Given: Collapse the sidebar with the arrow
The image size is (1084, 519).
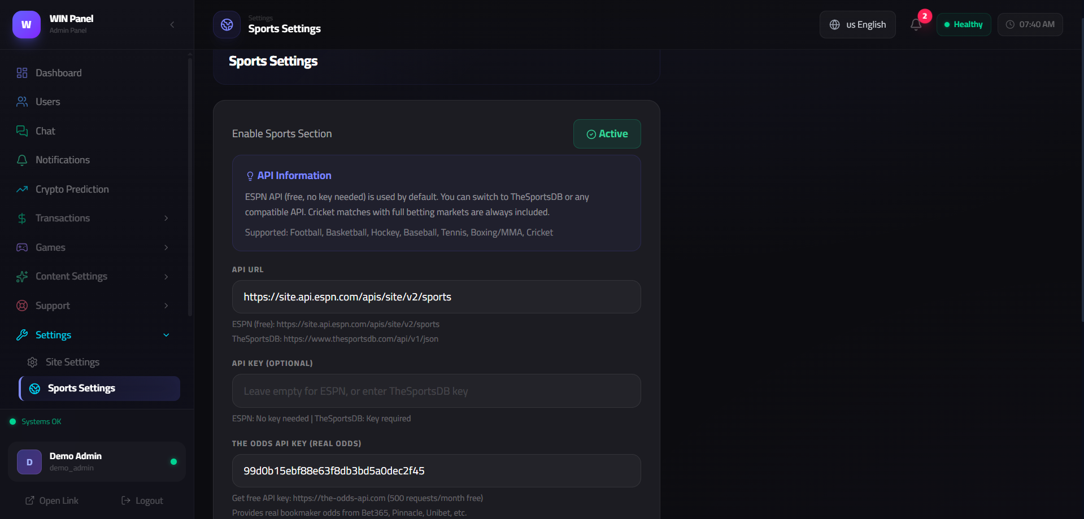Looking at the screenshot, I should 172,24.
